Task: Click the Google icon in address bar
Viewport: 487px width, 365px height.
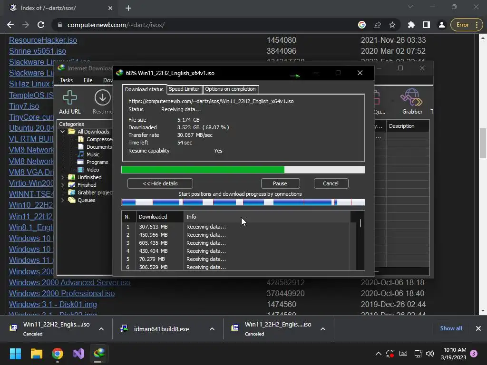Action: pyautogui.click(x=362, y=25)
